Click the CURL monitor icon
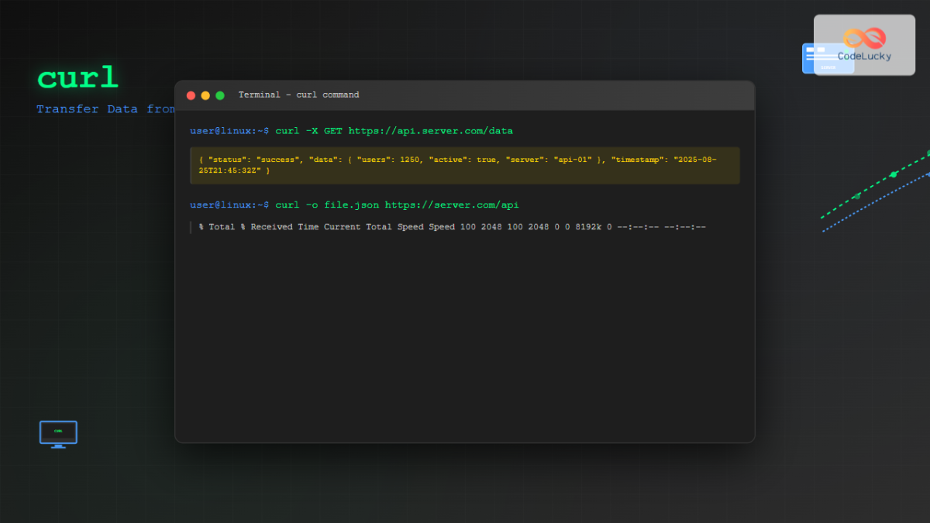 pyautogui.click(x=58, y=432)
